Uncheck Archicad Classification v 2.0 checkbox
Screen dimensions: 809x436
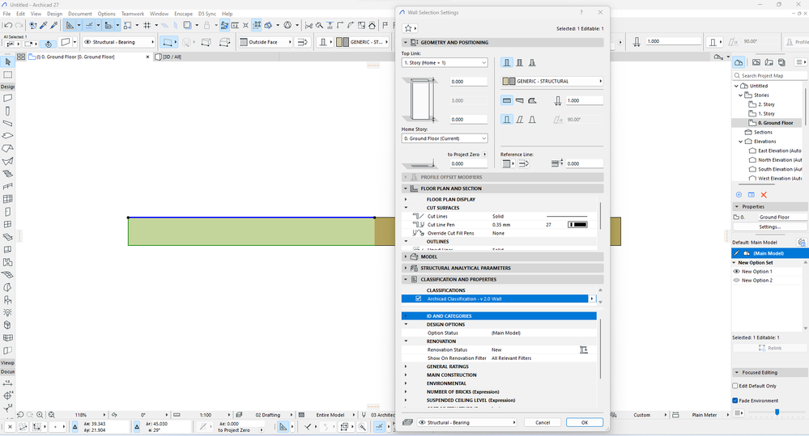tap(419, 299)
